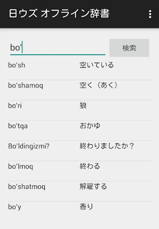Open the three-dot overflow menu
This screenshot has width=159, height=229.
tap(150, 14)
